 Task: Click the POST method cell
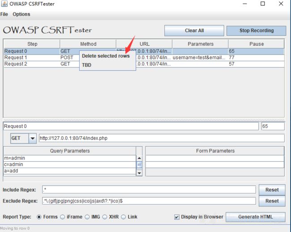(x=69, y=58)
